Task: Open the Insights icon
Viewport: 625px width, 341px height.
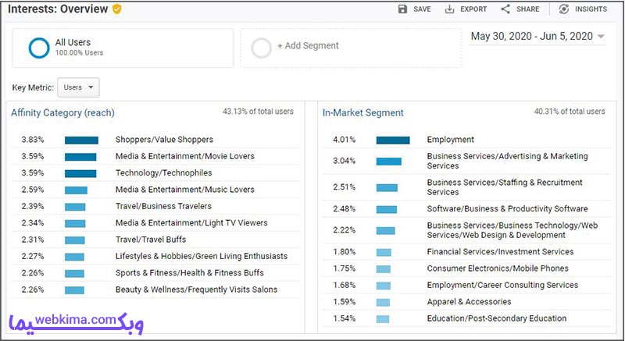Action: 564,9
